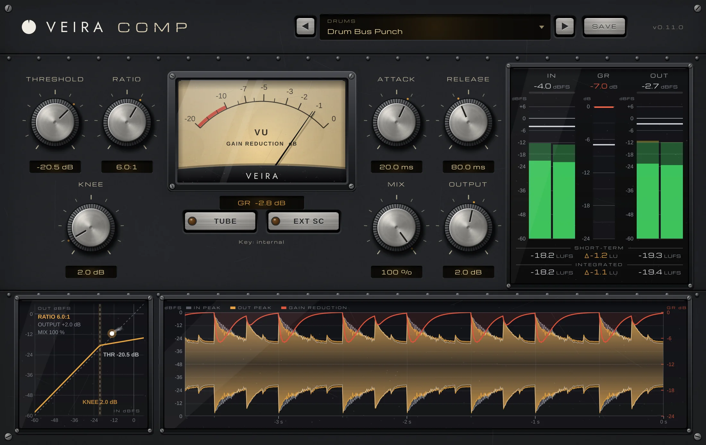Click the input stereo level meter bars
Image resolution: width=706 pixels, height=445 pixels.
point(552,172)
